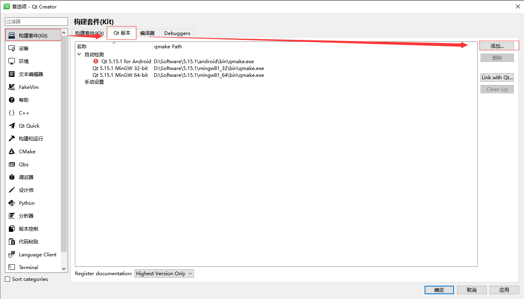Open the C++ braces icon
The image size is (524, 299).
pos(12,113)
